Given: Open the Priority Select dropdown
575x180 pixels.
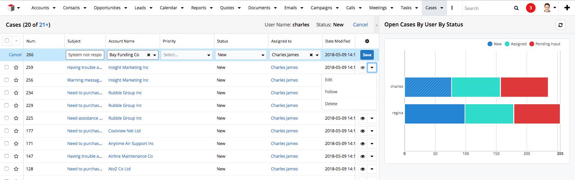Looking at the screenshot, I should coord(187,55).
